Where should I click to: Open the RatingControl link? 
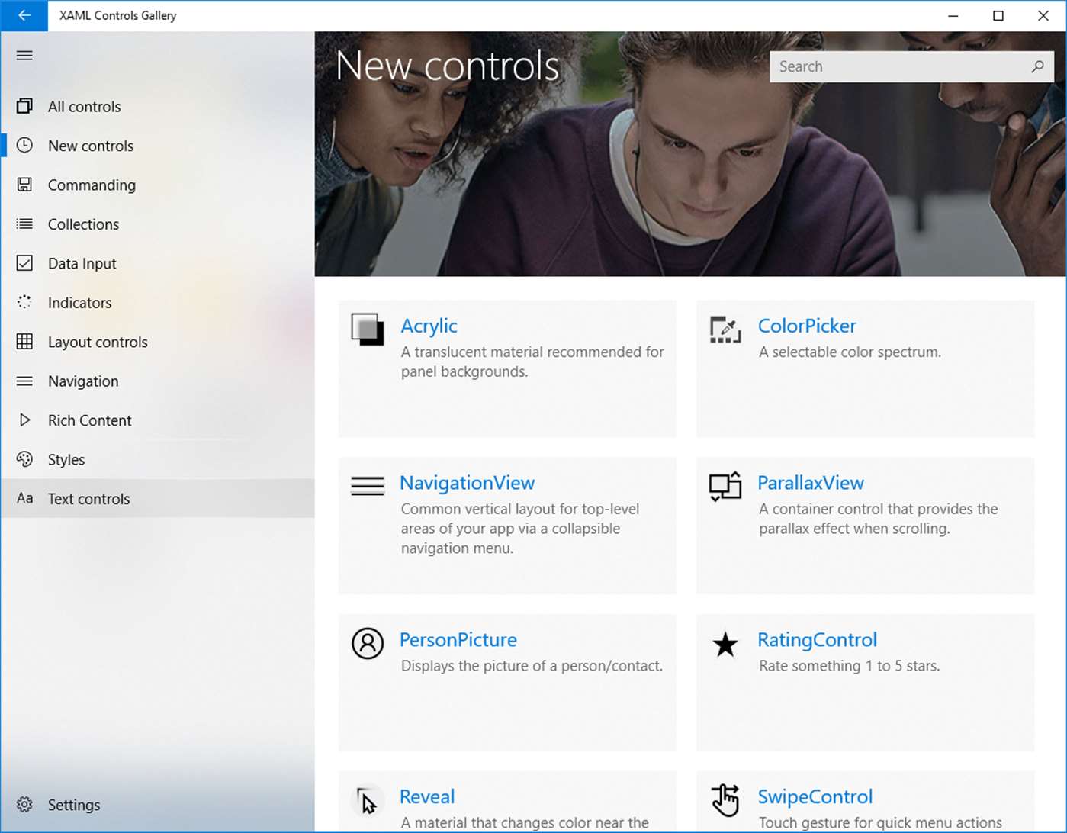[817, 640]
